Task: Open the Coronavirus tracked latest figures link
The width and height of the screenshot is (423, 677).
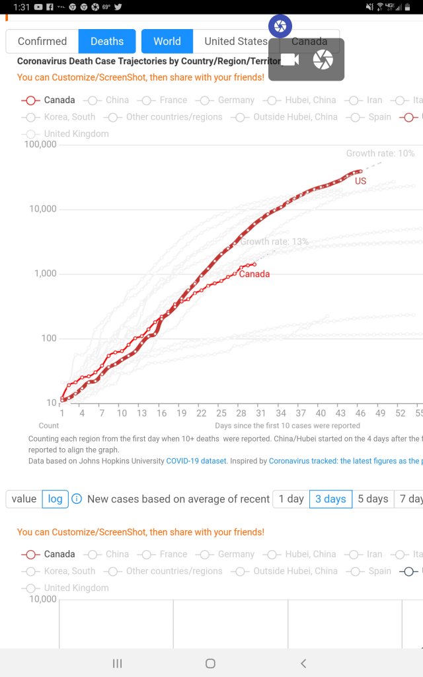Action: [x=345, y=461]
